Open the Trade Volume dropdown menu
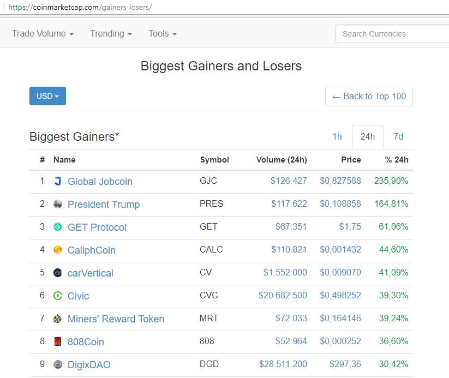Screen dimensions: 449x378 [43, 33]
